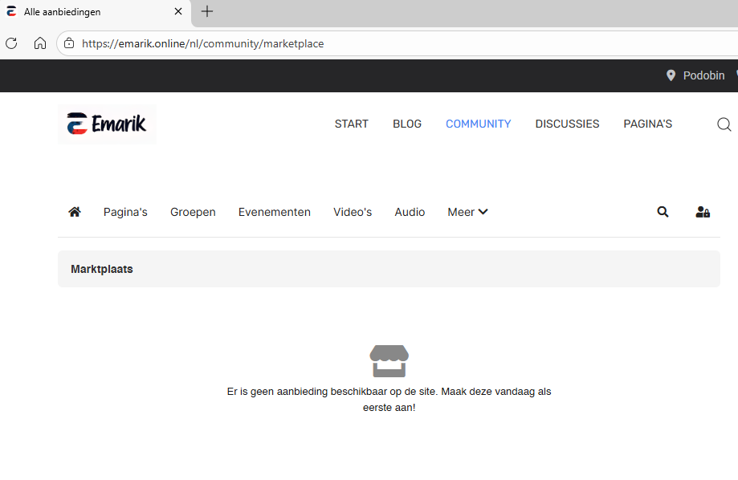Viewport: 738px width, 480px height.
Task: Expand the Meer dropdown menu
Action: pos(467,211)
